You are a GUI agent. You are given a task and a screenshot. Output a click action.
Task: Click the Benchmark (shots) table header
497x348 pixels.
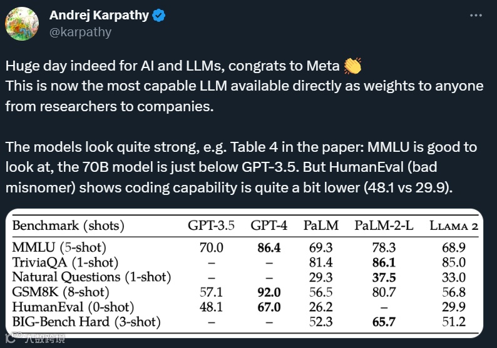point(69,226)
